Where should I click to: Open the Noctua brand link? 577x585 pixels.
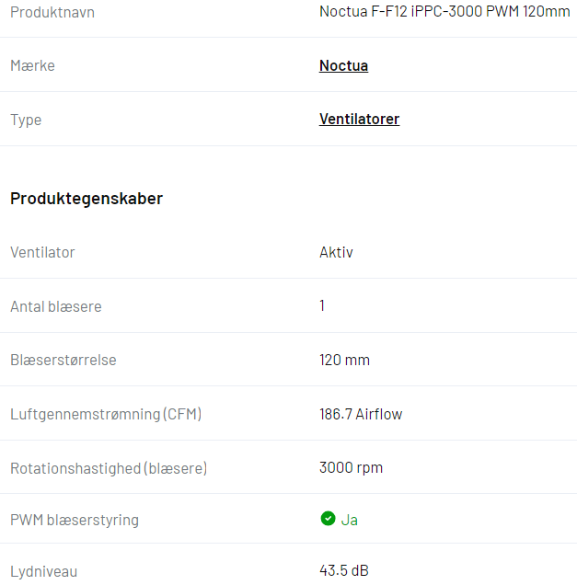pyautogui.click(x=343, y=65)
